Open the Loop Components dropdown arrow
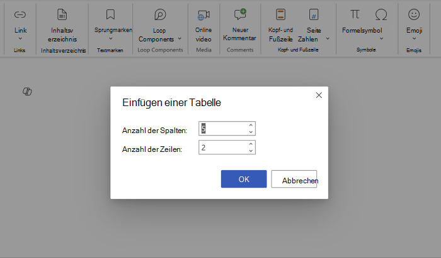The image size is (441, 258). pyautogui.click(x=180, y=39)
